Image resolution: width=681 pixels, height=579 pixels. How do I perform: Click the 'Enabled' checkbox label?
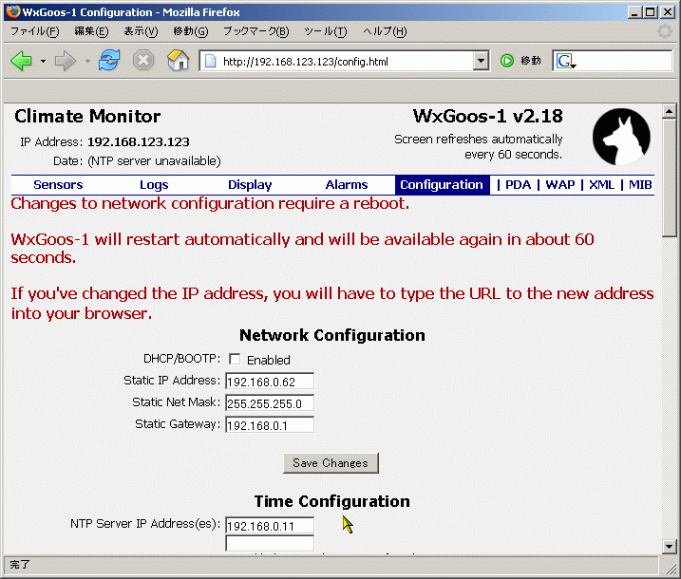tap(269, 360)
